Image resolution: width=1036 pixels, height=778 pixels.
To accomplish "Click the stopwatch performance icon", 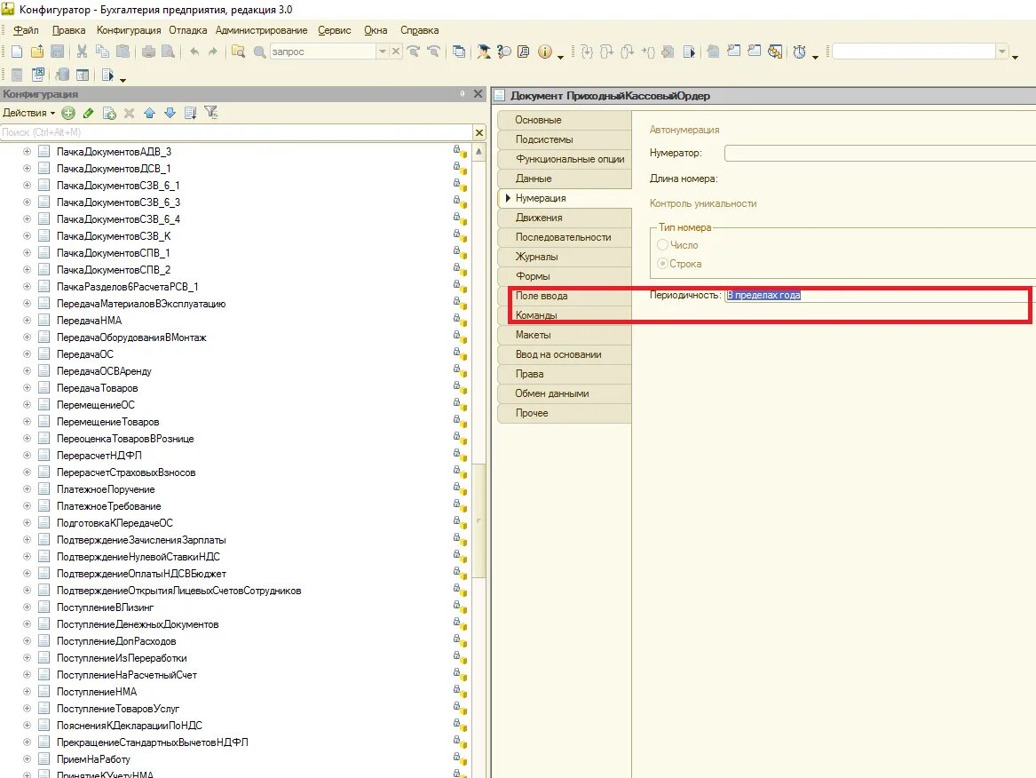I will tap(800, 52).
